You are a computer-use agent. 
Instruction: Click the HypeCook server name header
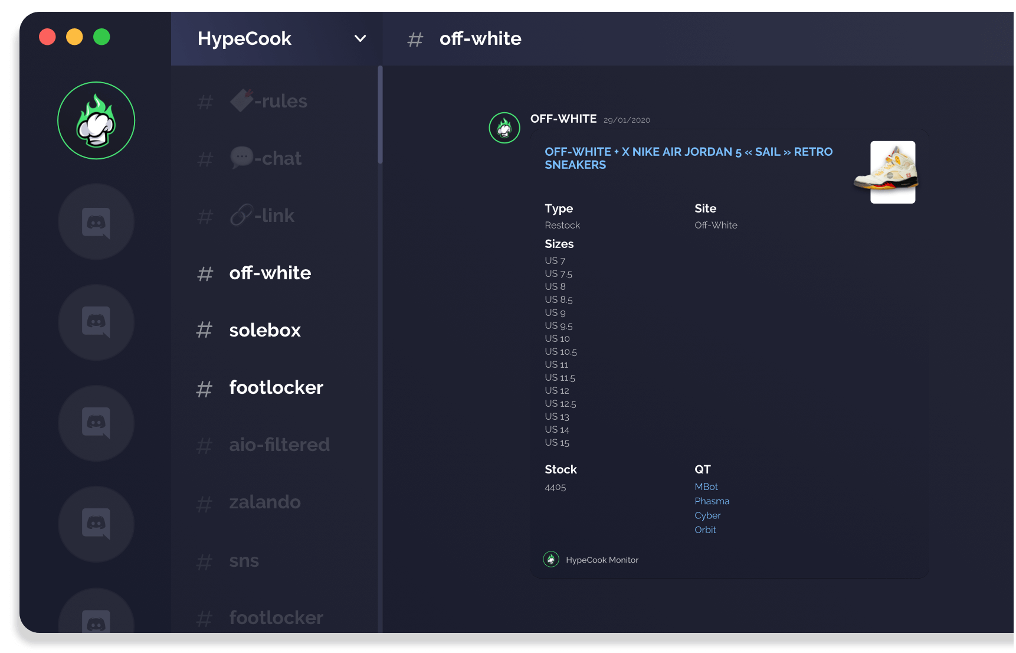[x=244, y=38]
